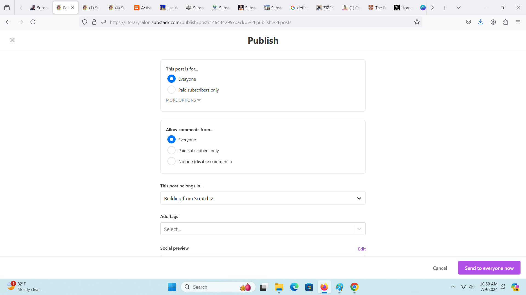Screen dimensions: 526x295
Task: Expand MORE OPTIONS under post audience
Action: (x=183, y=100)
